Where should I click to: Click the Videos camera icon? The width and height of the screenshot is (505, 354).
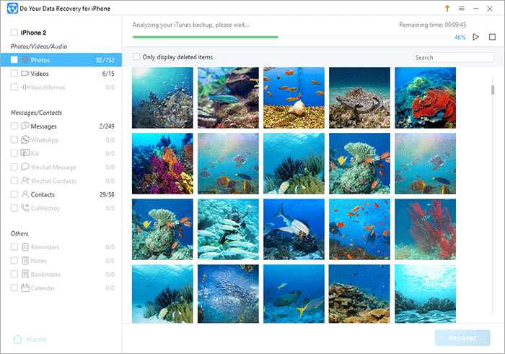click(25, 74)
